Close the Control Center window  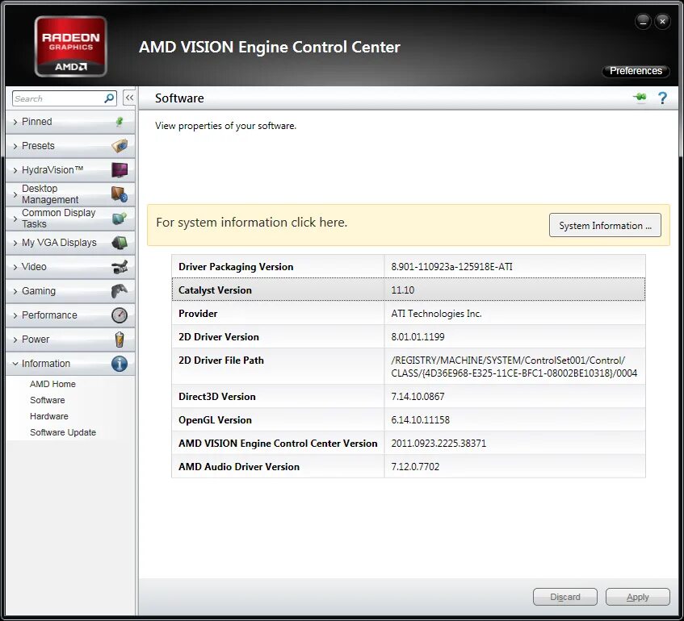[x=662, y=21]
